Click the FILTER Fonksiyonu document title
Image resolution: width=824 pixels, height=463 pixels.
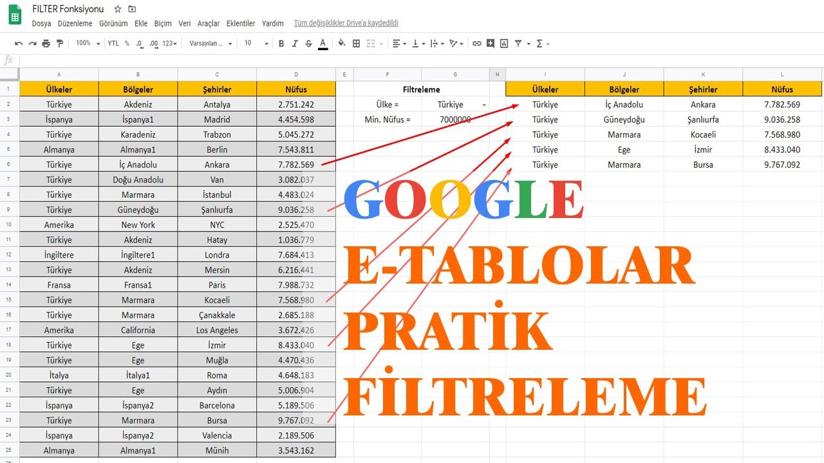[x=68, y=10]
